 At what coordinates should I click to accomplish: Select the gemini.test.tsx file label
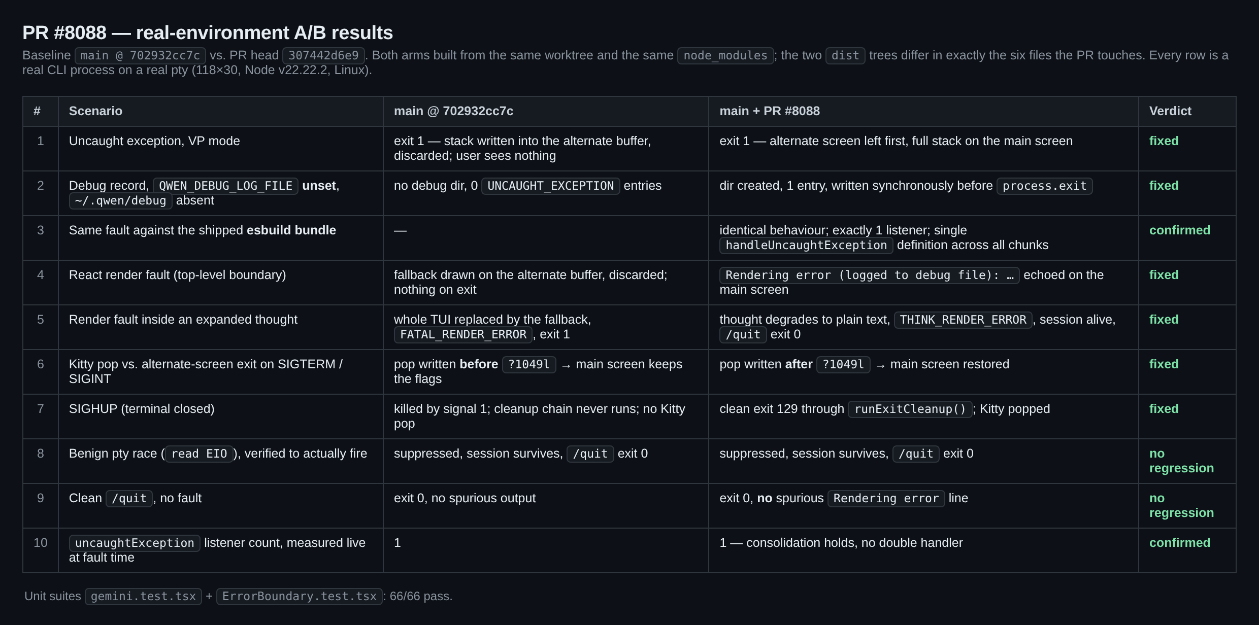tap(143, 596)
